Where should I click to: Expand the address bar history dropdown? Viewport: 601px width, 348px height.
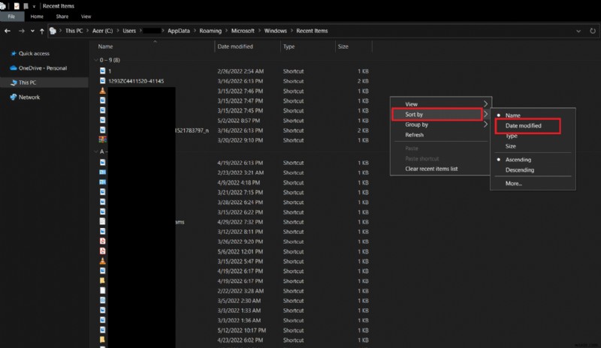coord(578,31)
